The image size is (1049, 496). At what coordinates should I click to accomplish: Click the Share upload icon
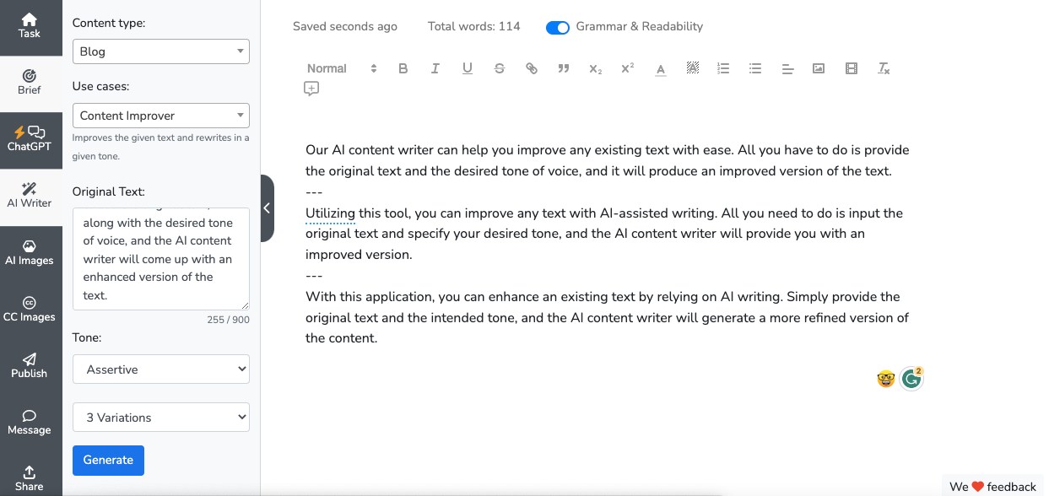[30, 472]
